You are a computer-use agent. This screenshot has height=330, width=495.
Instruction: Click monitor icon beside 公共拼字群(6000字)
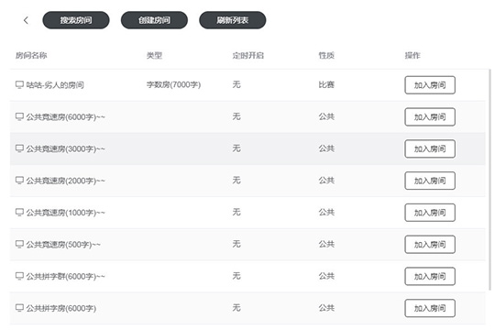(x=19, y=276)
